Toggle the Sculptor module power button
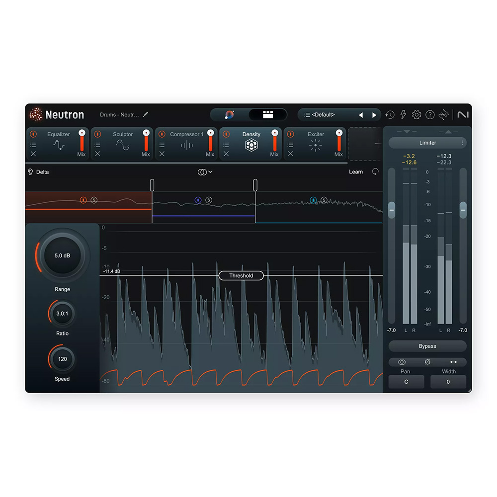The image size is (497, 497). tap(97, 134)
